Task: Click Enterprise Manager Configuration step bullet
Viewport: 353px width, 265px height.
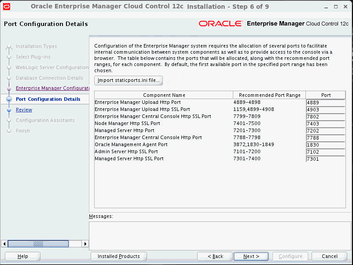Action: pos(9,89)
